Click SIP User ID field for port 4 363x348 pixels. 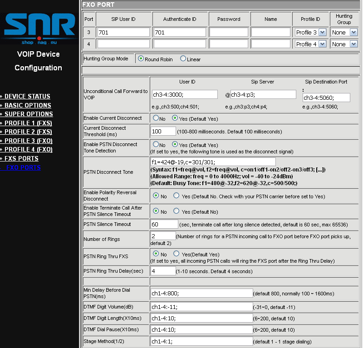click(123, 44)
